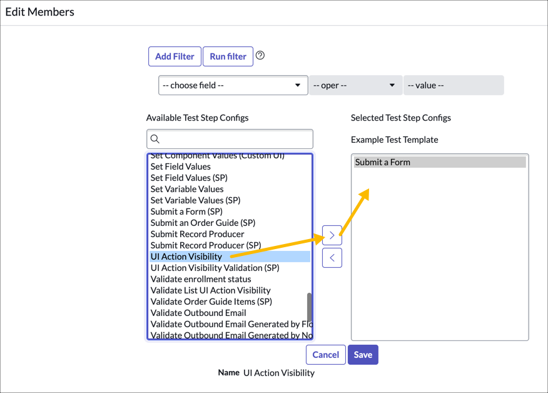The width and height of the screenshot is (548, 393).
Task: Select Submit a Form in selected list
Action: tap(383, 162)
